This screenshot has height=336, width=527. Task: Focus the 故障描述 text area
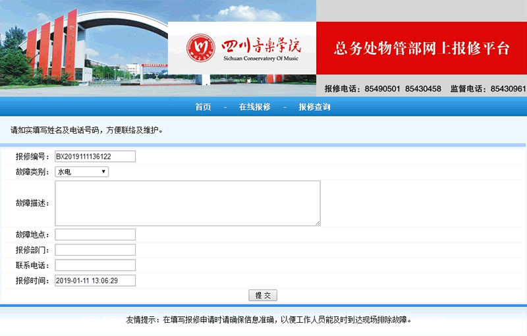187,204
